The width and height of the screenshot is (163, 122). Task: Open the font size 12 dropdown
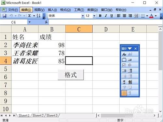[94, 16]
